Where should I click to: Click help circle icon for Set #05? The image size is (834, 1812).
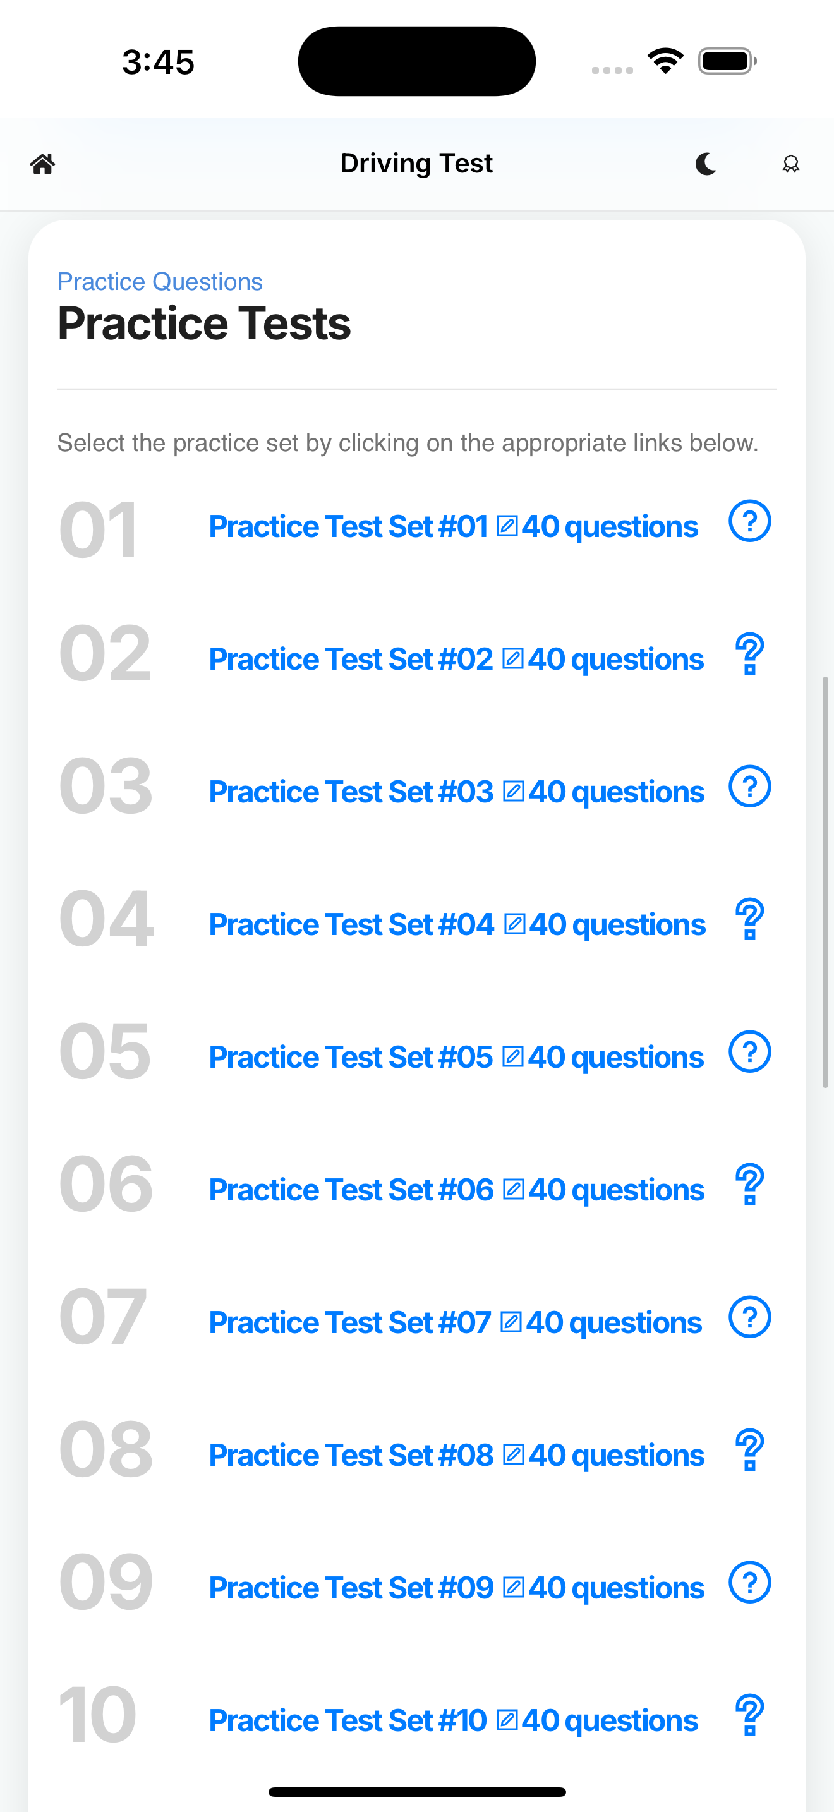(749, 1053)
